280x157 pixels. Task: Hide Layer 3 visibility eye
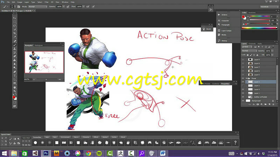(243, 82)
